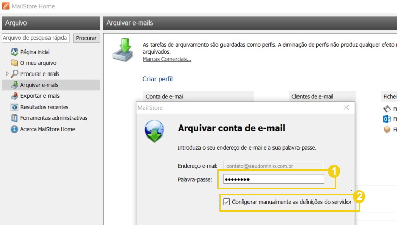Viewport: 397px width, 225px height.
Task: Click the Outlook file icon on the right
Action: pos(387,119)
